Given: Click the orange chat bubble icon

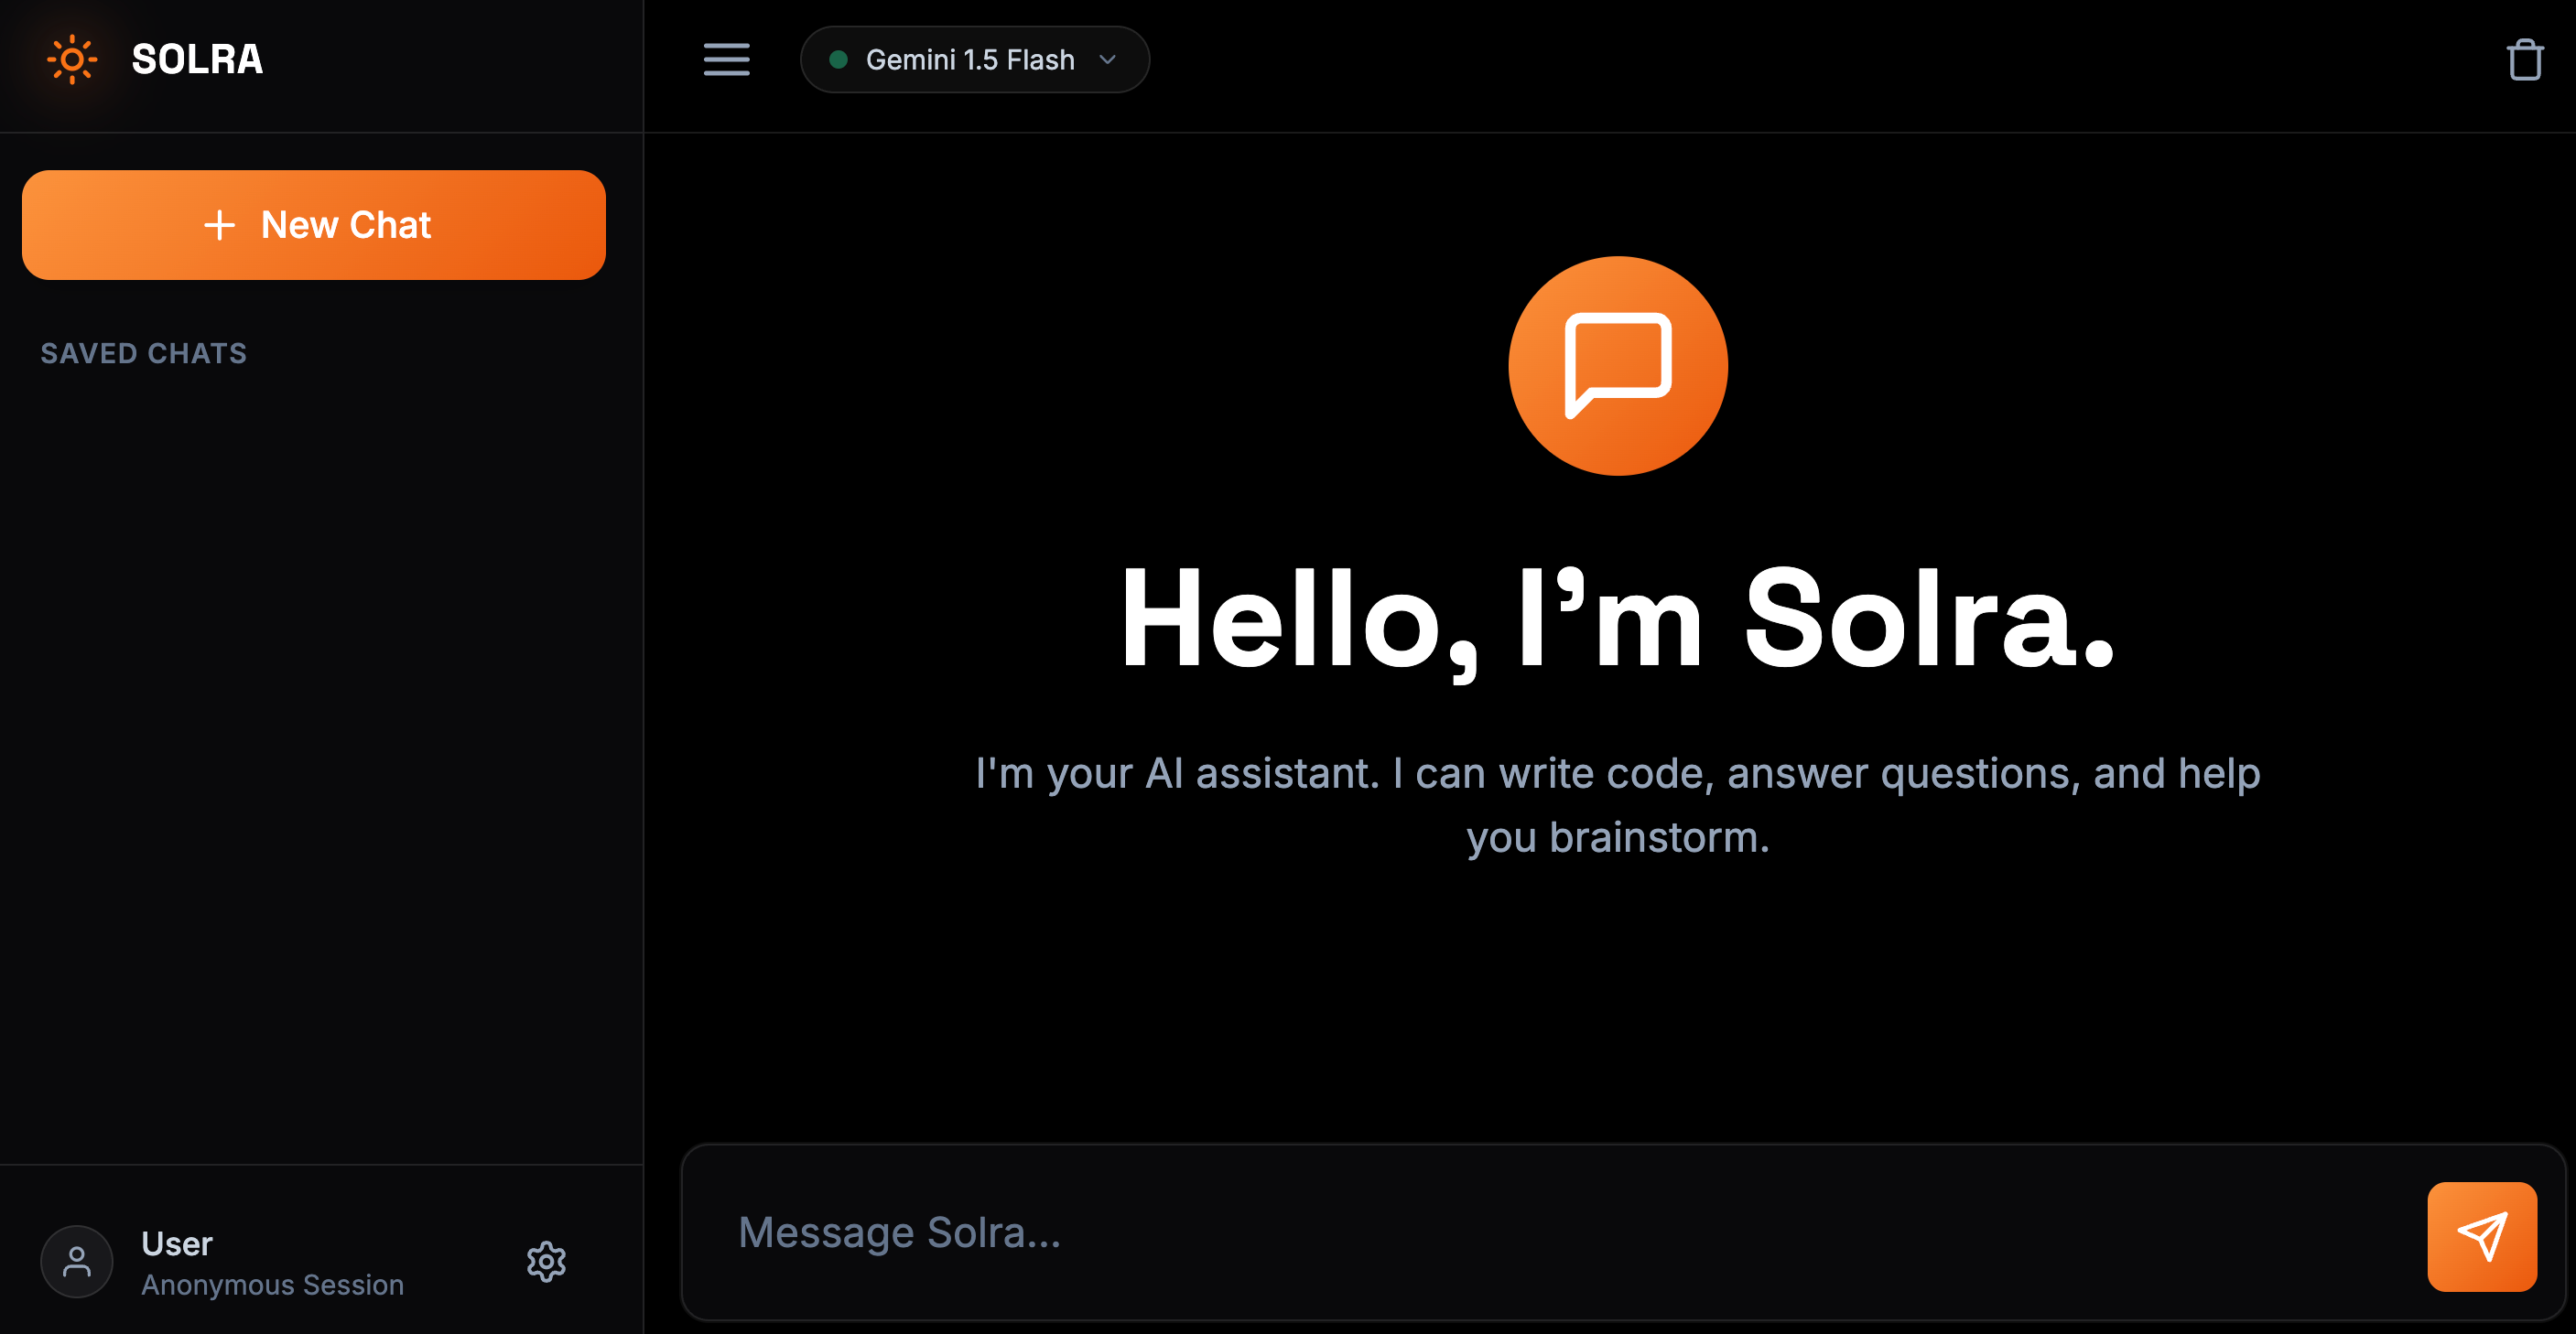Looking at the screenshot, I should [1617, 366].
